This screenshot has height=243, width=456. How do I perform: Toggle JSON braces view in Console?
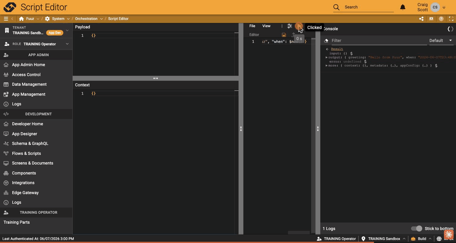tap(450, 29)
